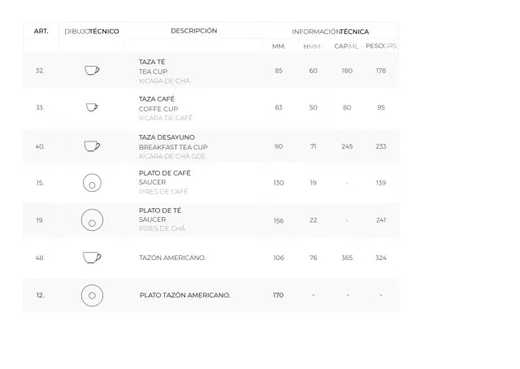Click the tea saucer drawing in row 19
520x369 pixels.
(92, 220)
